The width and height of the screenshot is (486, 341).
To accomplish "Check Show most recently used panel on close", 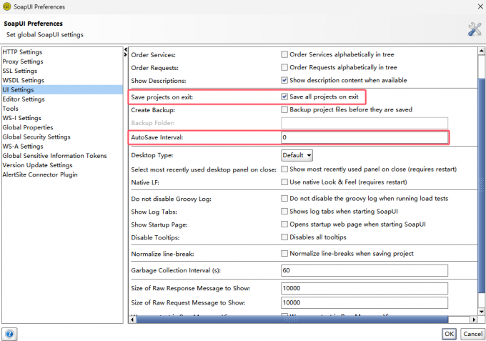I will (x=284, y=169).
